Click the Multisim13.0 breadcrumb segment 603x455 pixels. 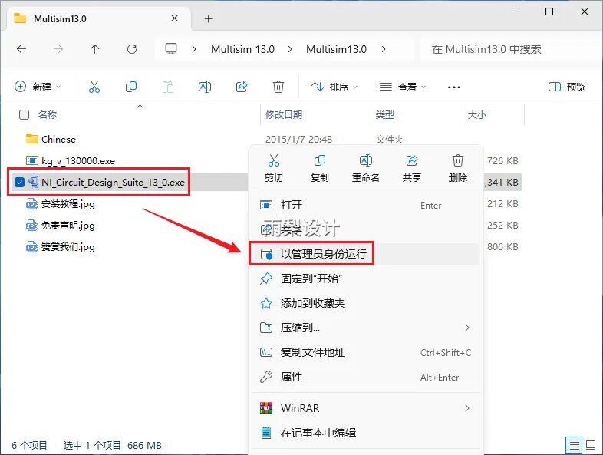click(337, 49)
